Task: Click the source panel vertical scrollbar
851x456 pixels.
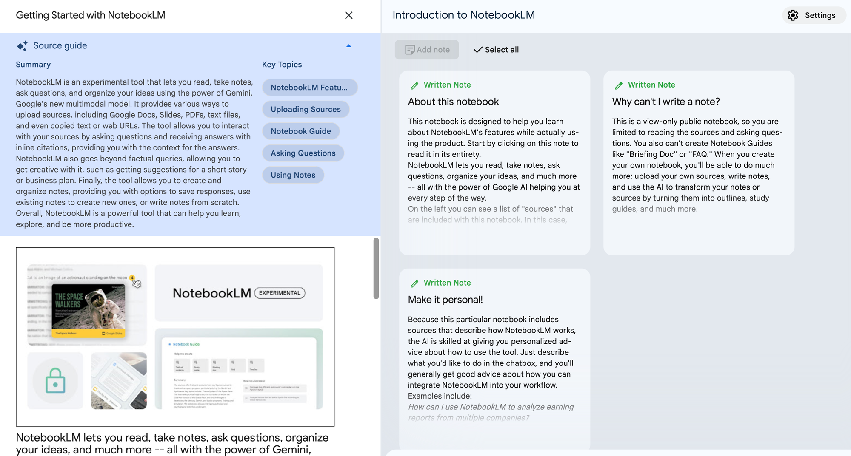Action: point(376,268)
